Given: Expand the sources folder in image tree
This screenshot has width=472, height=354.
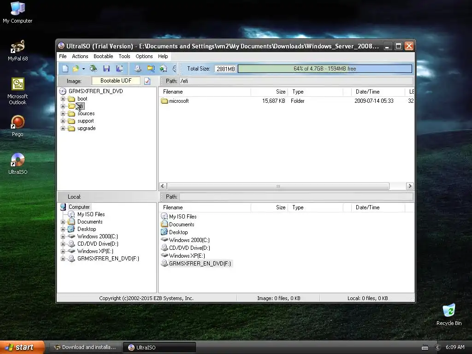Looking at the screenshot, I should [x=63, y=113].
